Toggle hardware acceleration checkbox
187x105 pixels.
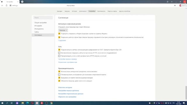pyautogui.click(x=59, y=71)
